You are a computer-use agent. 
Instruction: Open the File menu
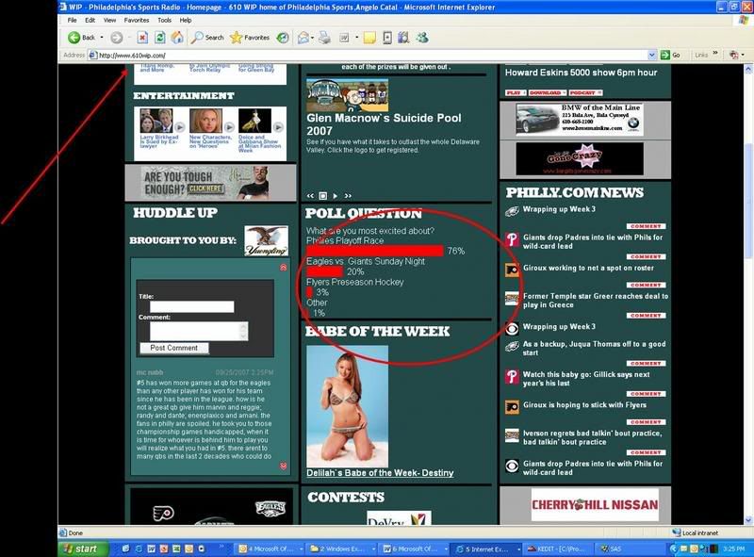(x=73, y=20)
